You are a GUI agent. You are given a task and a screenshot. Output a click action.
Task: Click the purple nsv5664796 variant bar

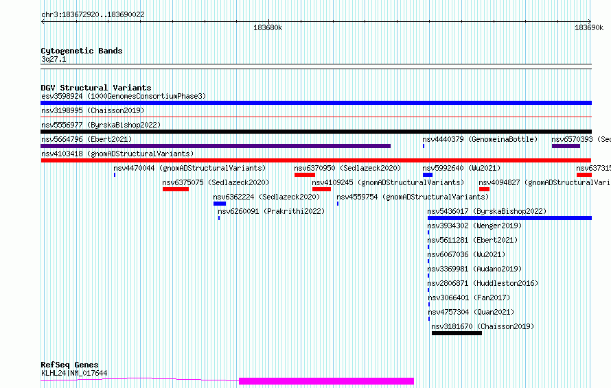(x=216, y=146)
